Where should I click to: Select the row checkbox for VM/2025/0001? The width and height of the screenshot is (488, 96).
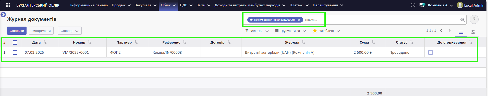(x=15, y=52)
